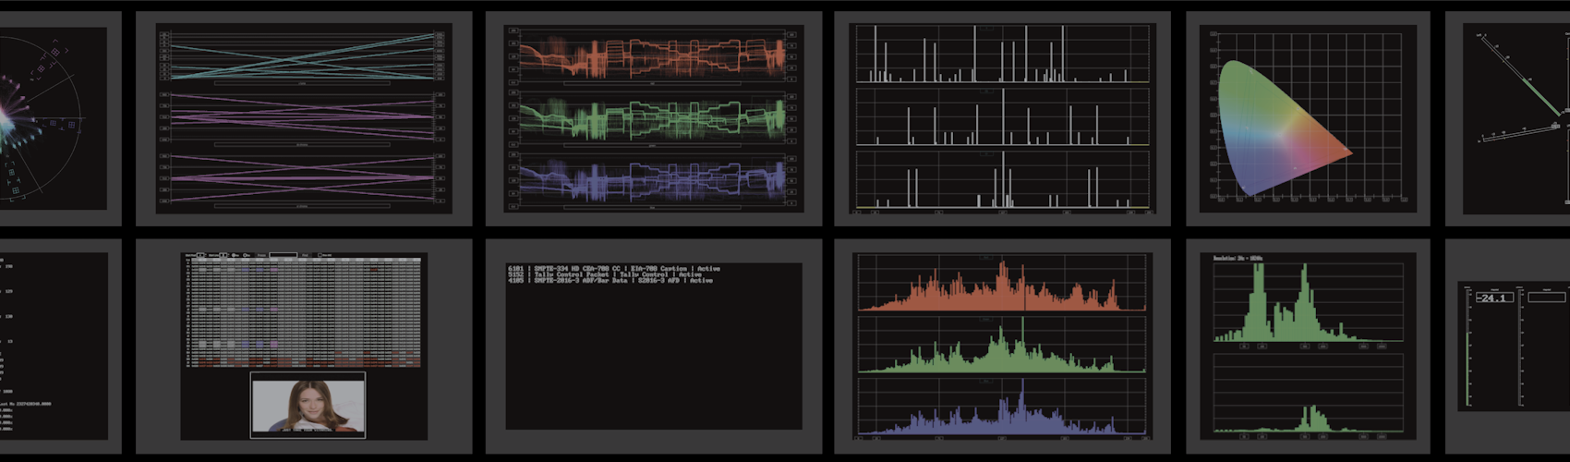Click the lower green luminance histogram
The image size is (1570, 462).
[1307, 395]
